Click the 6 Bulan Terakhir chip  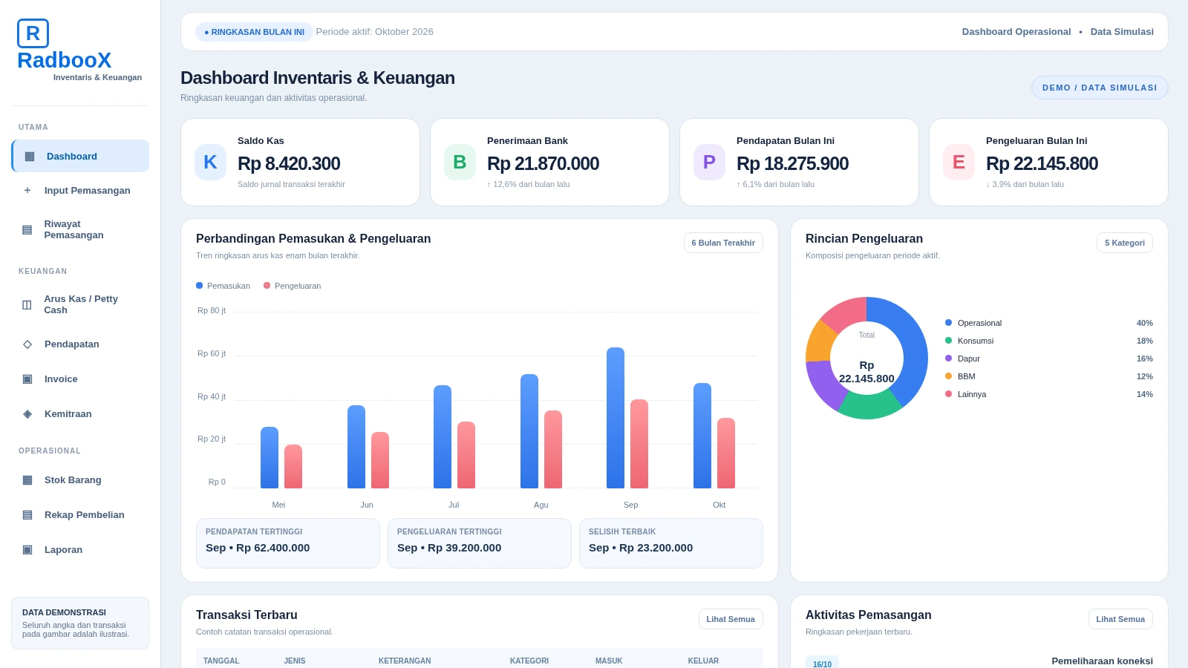point(723,243)
